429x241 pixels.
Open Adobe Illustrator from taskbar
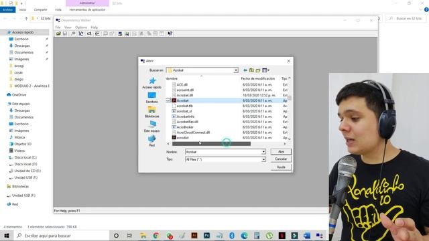click(194, 236)
